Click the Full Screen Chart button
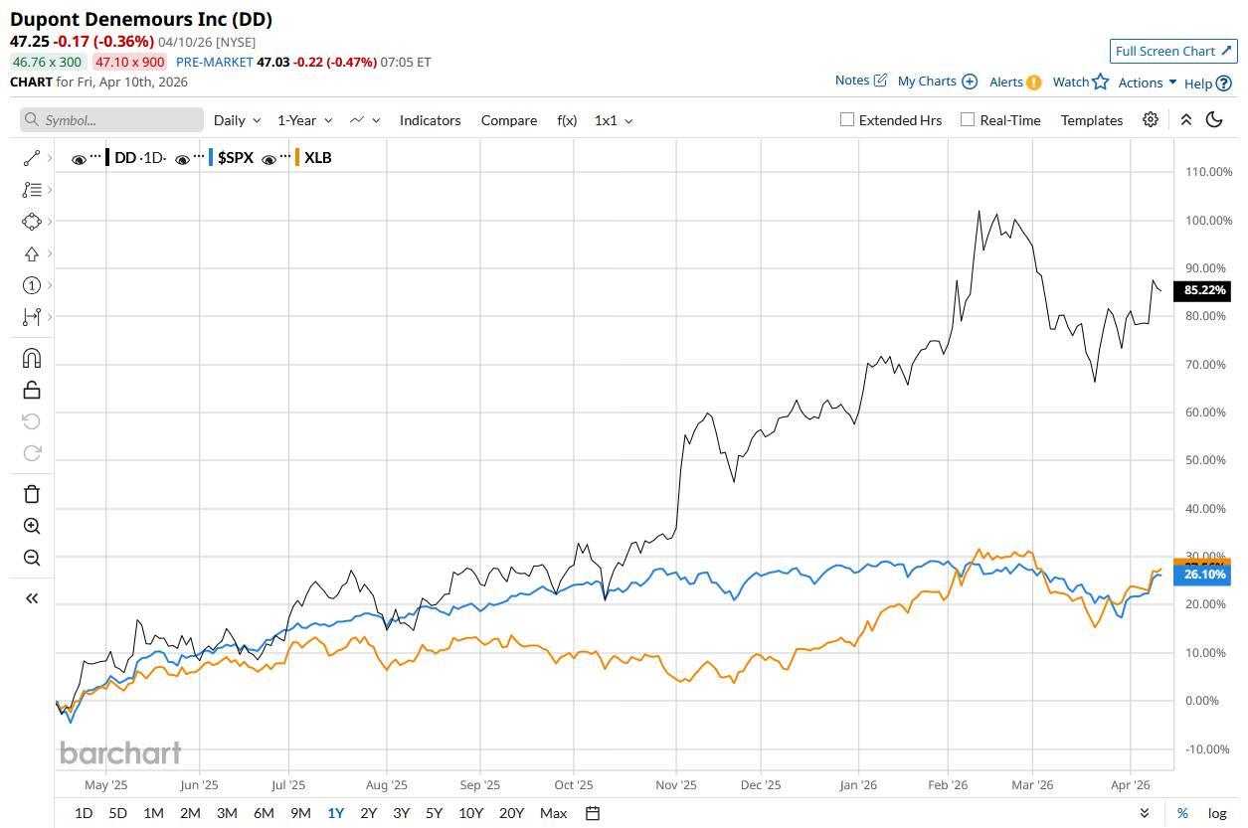Image resolution: width=1248 pixels, height=828 pixels. pyautogui.click(x=1173, y=52)
